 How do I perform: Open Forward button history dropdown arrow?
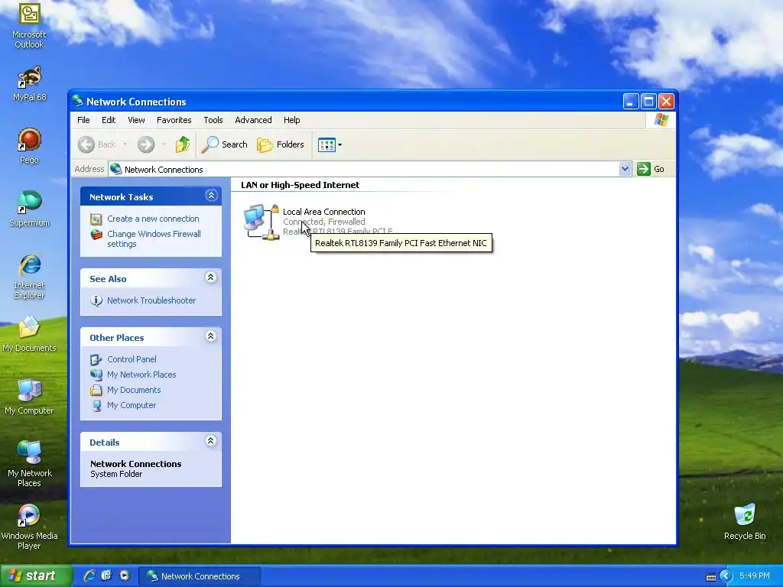pos(164,144)
